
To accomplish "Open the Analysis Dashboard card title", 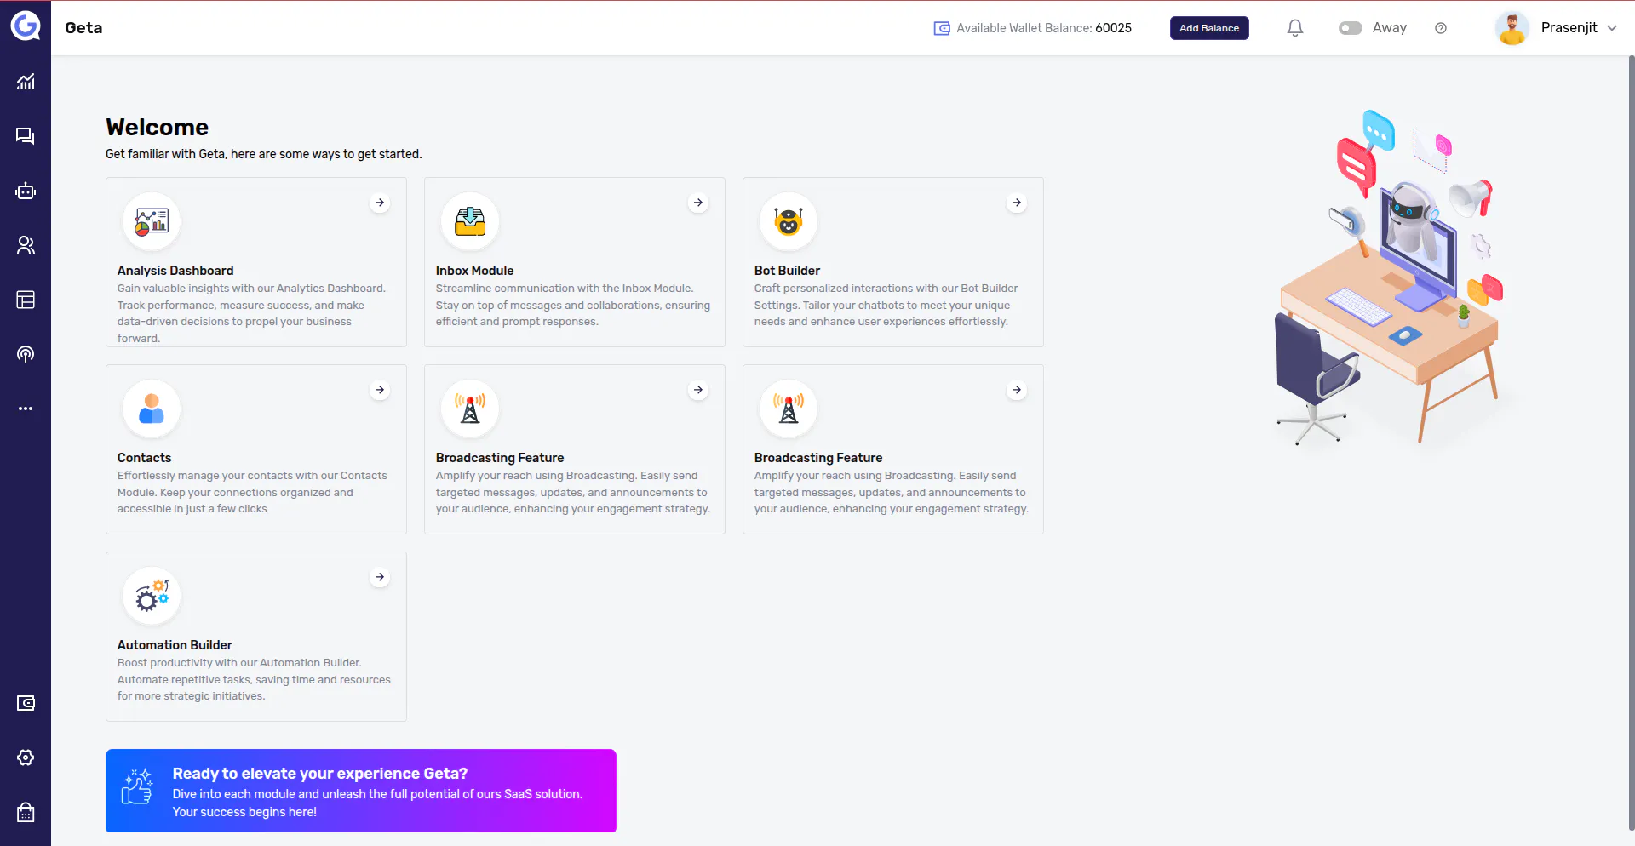I will (175, 271).
